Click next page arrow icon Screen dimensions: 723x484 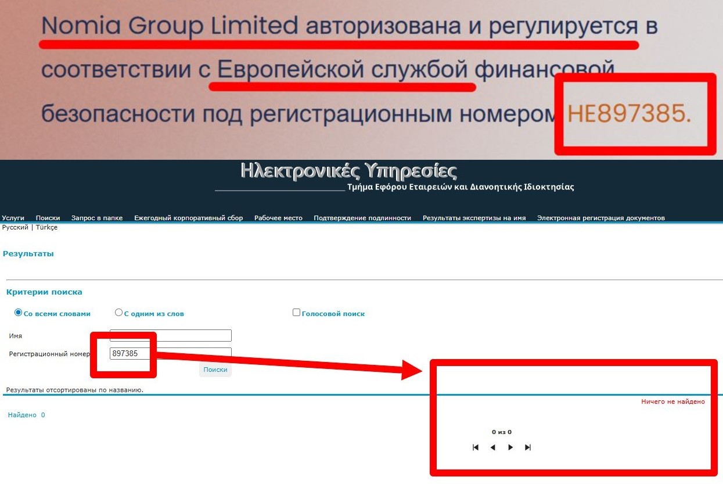click(510, 447)
